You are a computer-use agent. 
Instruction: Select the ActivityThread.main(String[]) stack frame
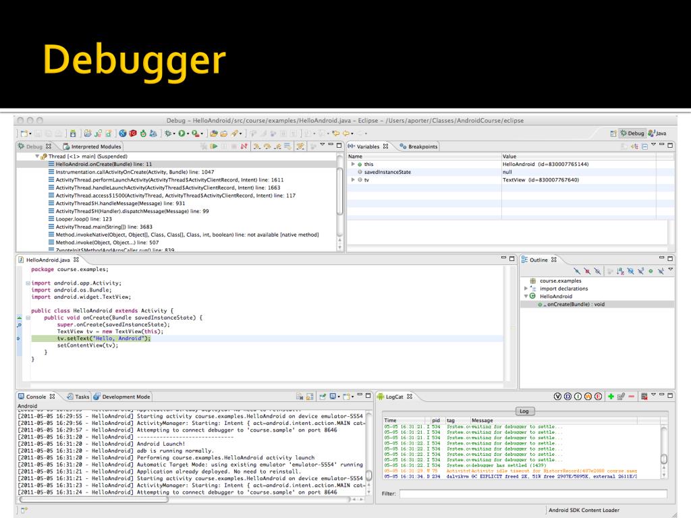click(103, 227)
